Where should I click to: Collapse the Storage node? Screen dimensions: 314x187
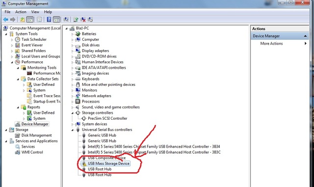pyautogui.click(x=6, y=130)
